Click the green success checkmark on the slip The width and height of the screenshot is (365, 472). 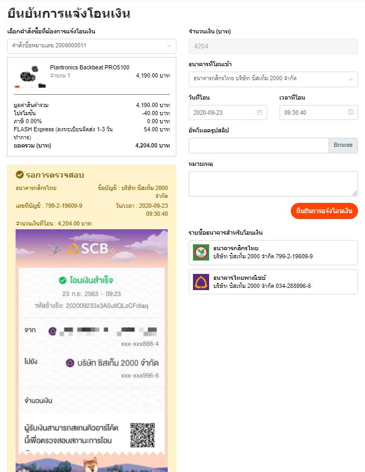tap(63, 280)
